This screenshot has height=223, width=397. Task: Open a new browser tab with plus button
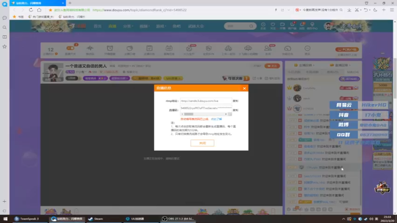tap(70, 3)
